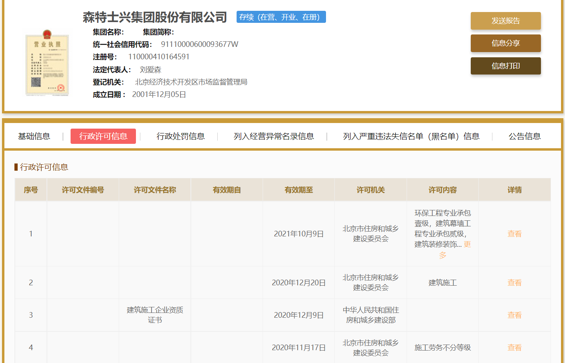Screen dimensions: 565x363
Task: Open the 列入严重违法失信名单（黑名单）信息 tab
Action: [411, 136]
